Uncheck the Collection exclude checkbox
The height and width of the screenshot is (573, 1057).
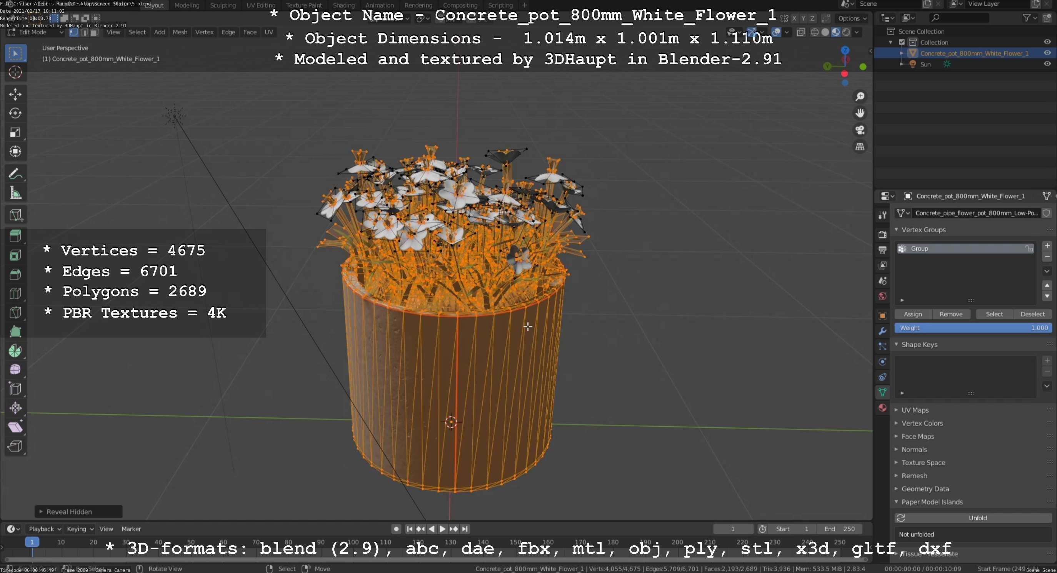(x=902, y=42)
